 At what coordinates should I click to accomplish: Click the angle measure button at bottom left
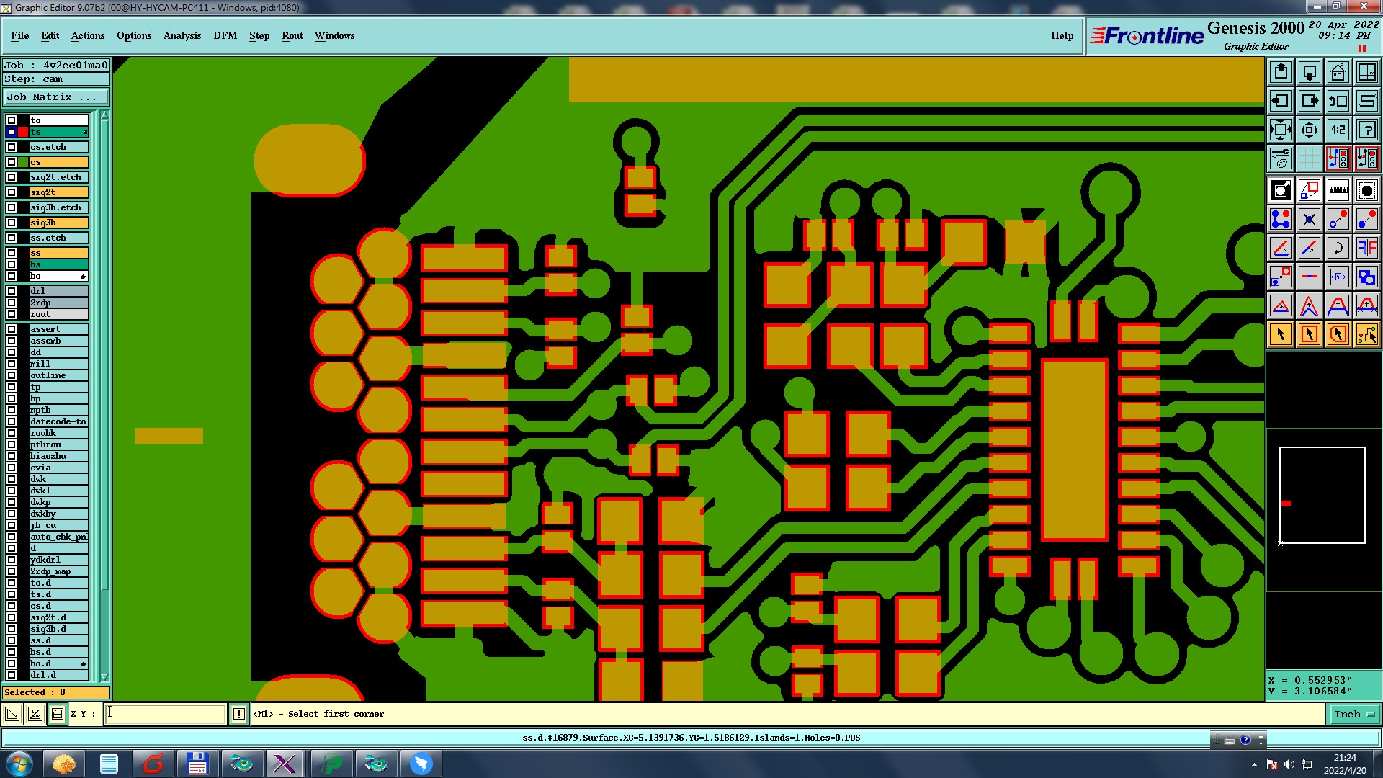[x=35, y=714]
